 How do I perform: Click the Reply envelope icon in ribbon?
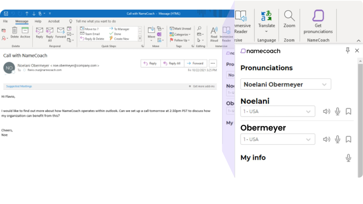(39, 30)
